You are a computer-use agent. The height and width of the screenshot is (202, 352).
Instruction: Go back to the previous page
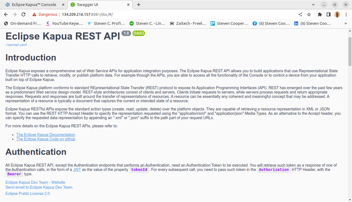coord(6,14)
